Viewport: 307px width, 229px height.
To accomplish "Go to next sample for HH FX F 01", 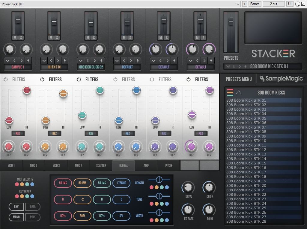I will 58,60.
